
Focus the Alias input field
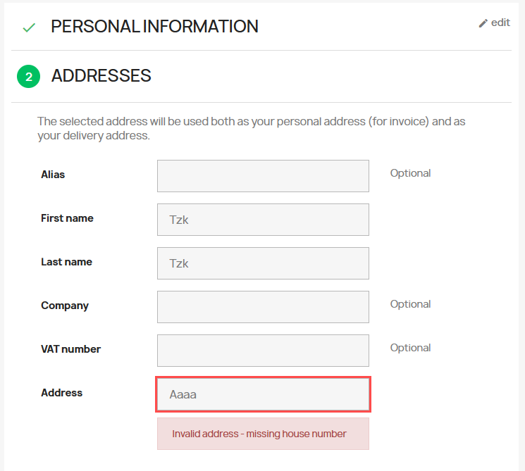pos(263,176)
